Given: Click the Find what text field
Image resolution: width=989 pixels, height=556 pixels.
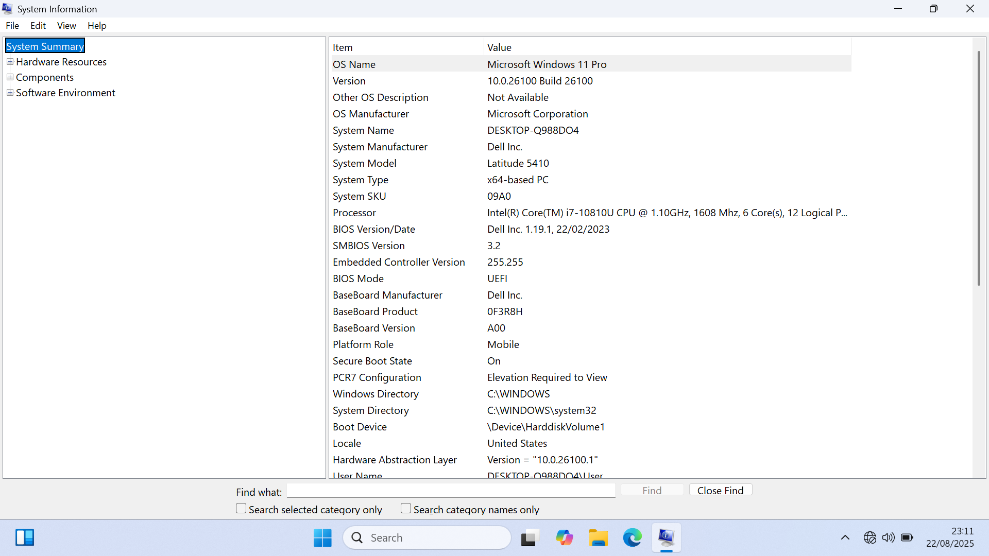Looking at the screenshot, I should coord(451,491).
